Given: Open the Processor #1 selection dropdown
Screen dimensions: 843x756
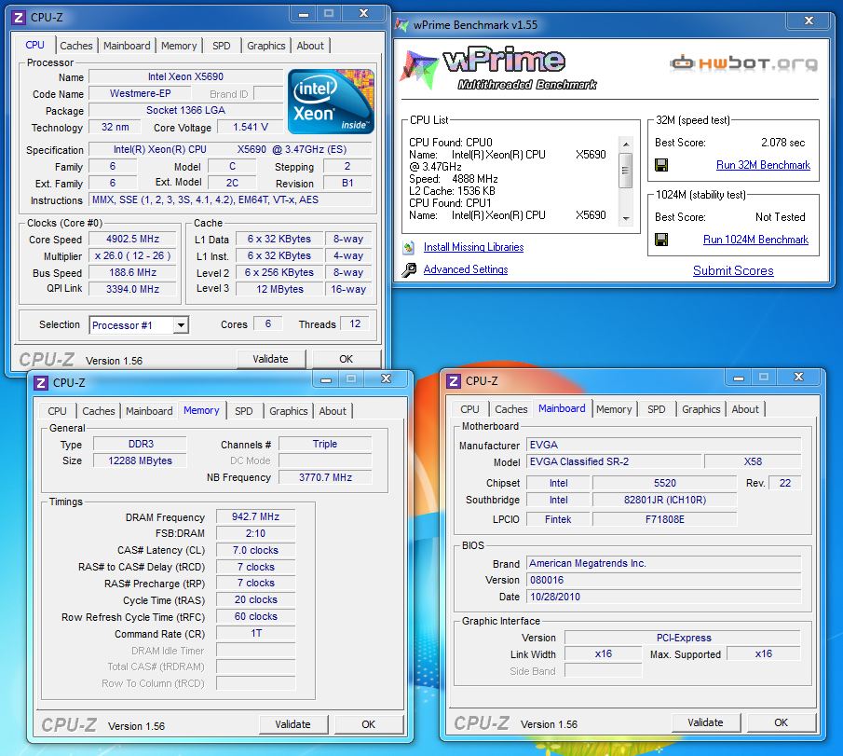Looking at the screenshot, I should [182, 325].
